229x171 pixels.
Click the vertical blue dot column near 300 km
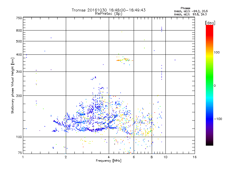click(162, 72)
